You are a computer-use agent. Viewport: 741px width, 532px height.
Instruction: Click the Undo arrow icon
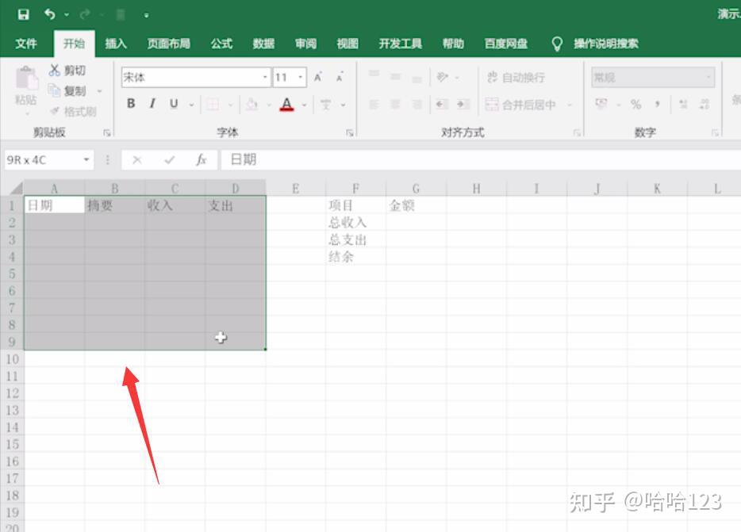50,14
